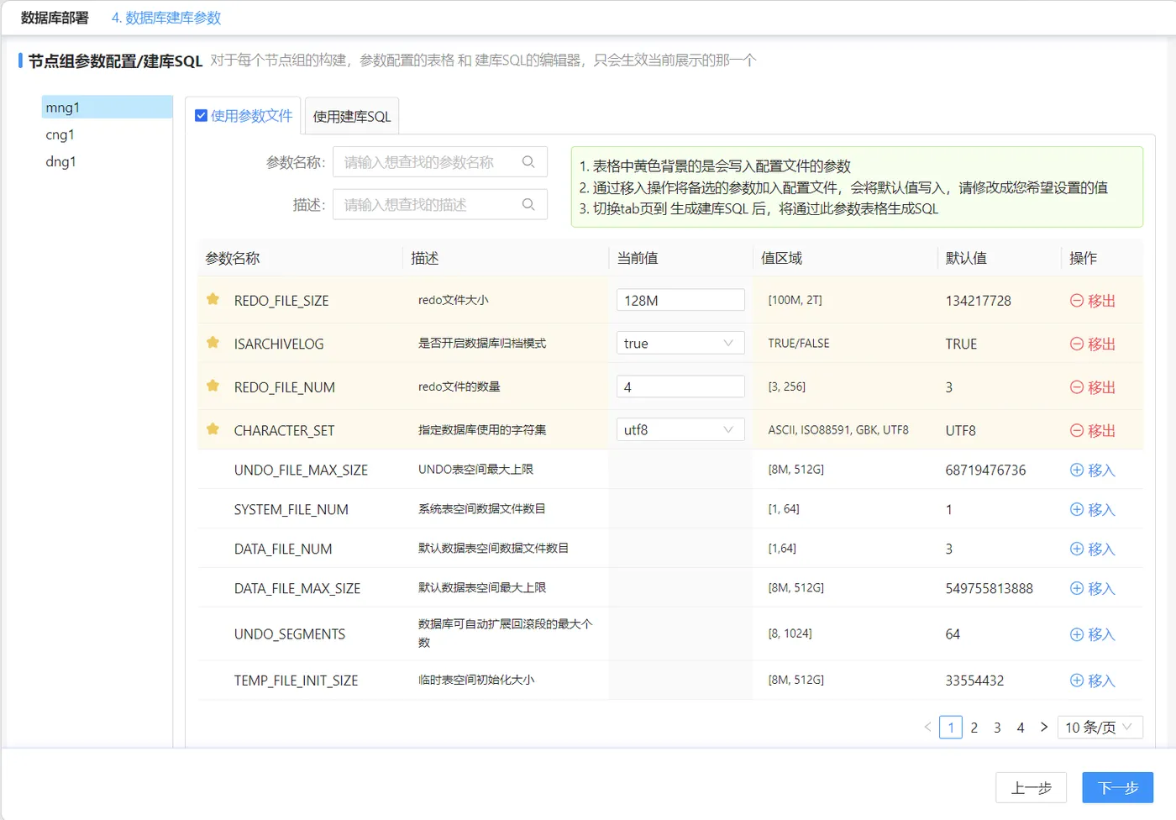Add SYSTEM_FILE_NUM with 移入

(x=1093, y=510)
